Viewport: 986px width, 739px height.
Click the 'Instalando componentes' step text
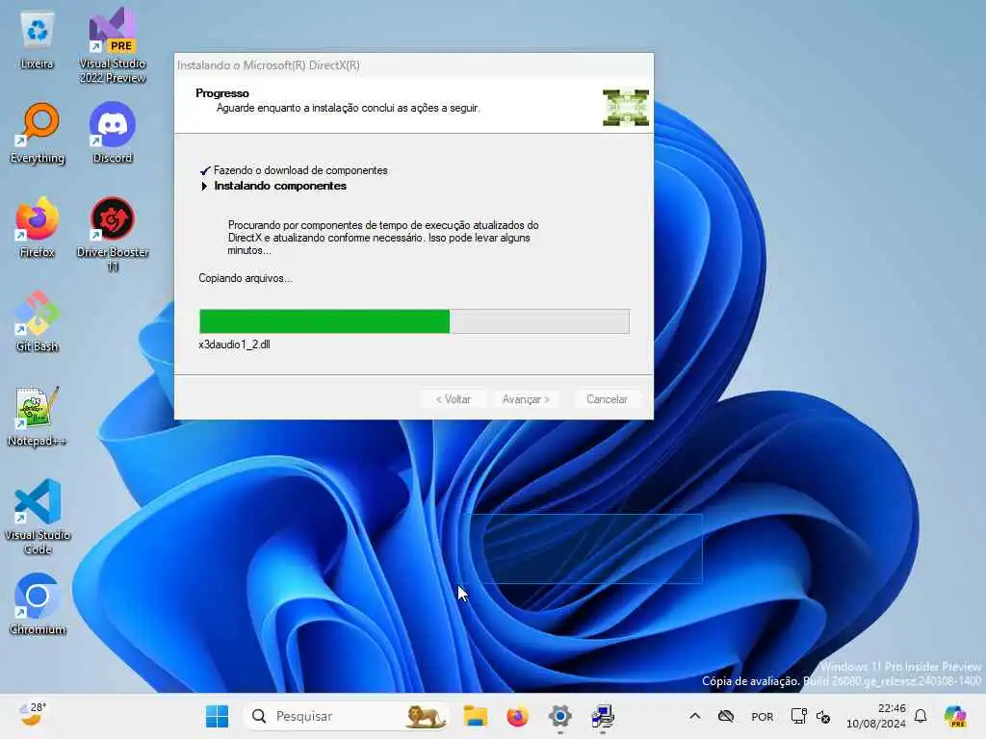pos(280,186)
